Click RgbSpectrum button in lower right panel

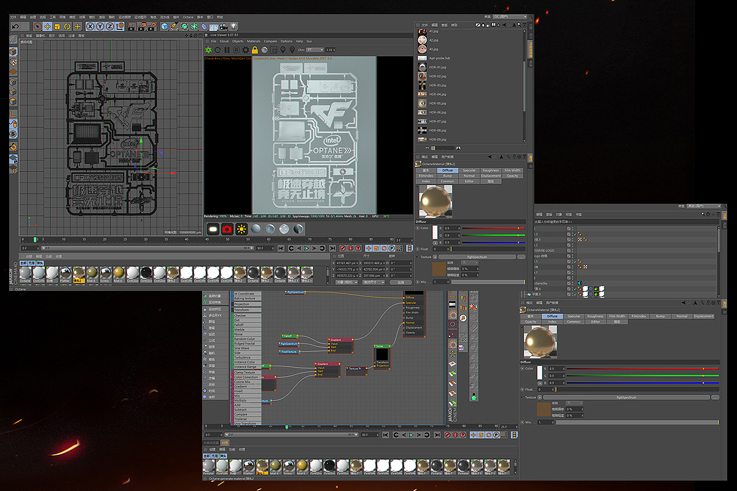click(x=625, y=397)
